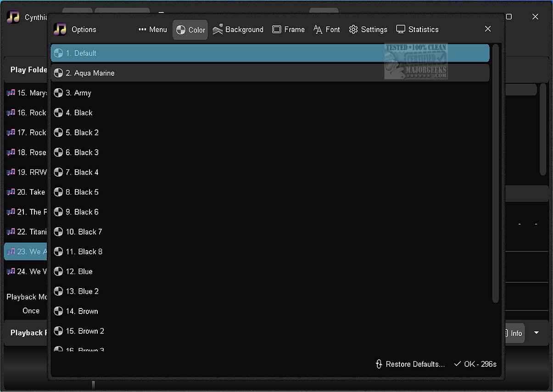Confirm with the OK - 296s button
Screen dimensions: 553x392
pos(475,364)
